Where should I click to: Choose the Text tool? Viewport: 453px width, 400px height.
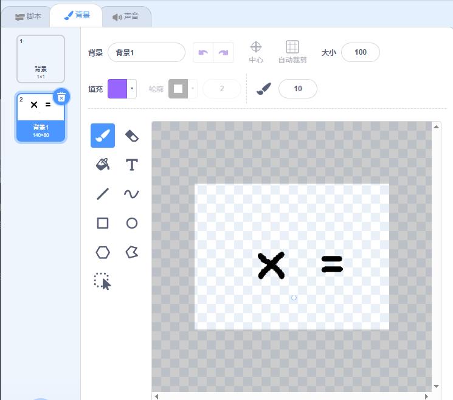pyautogui.click(x=132, y=165)
